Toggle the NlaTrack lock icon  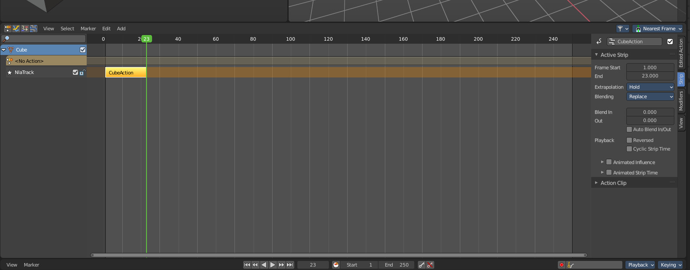pos(82,72)
